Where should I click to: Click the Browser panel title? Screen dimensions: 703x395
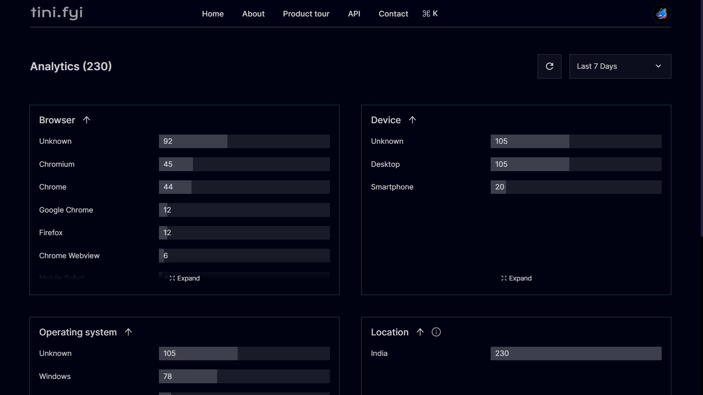tap(57, 120)
